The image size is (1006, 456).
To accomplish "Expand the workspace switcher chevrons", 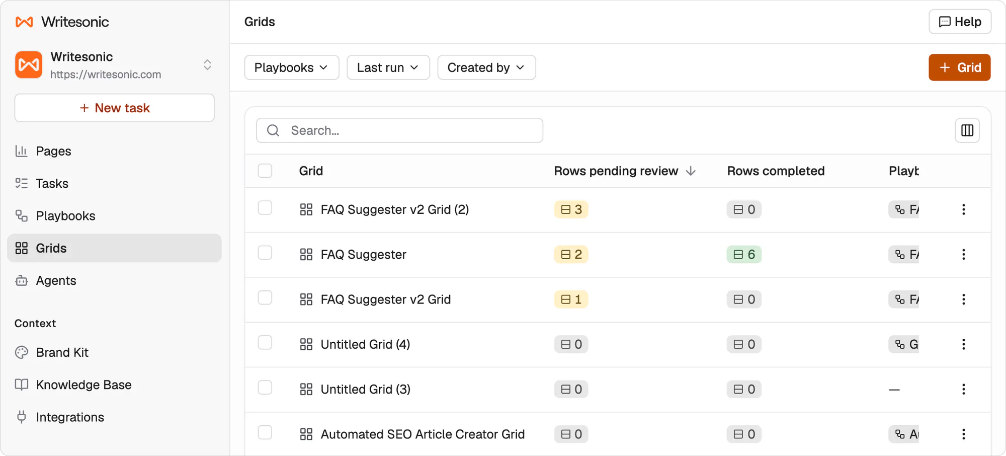I will point(207,65).
